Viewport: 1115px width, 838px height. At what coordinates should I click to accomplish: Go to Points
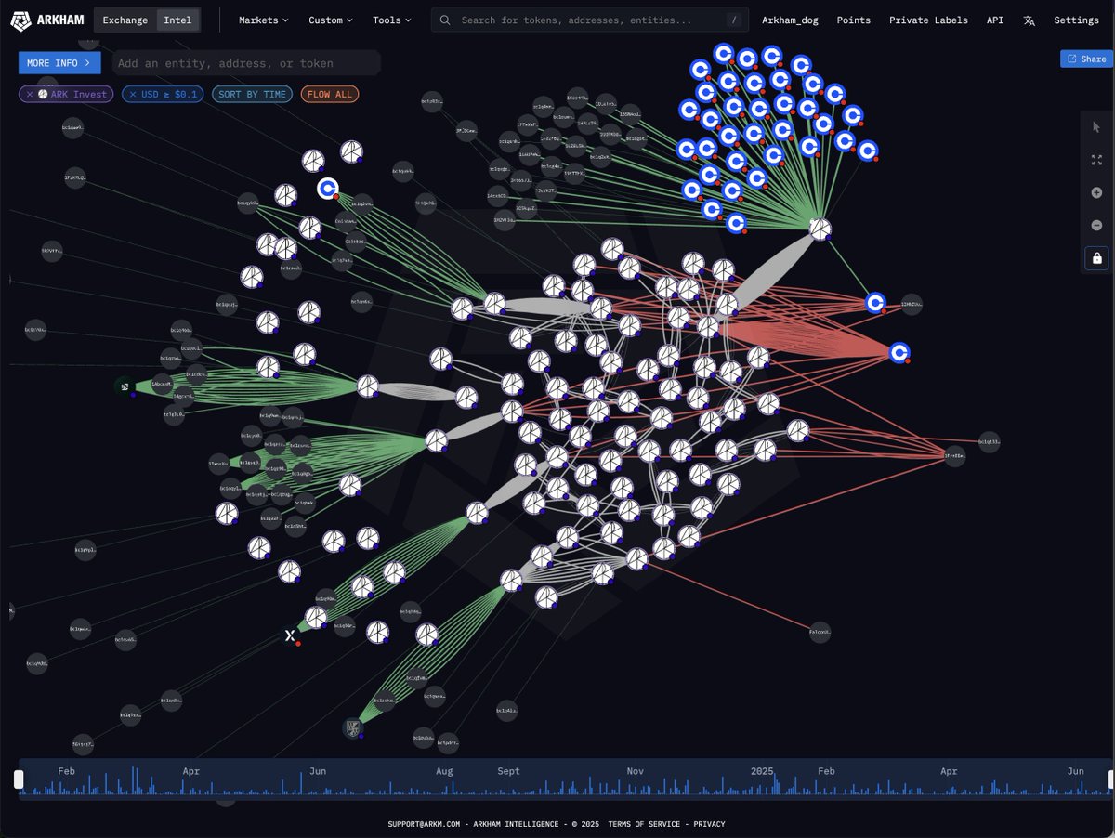click(x=854, y=20)
